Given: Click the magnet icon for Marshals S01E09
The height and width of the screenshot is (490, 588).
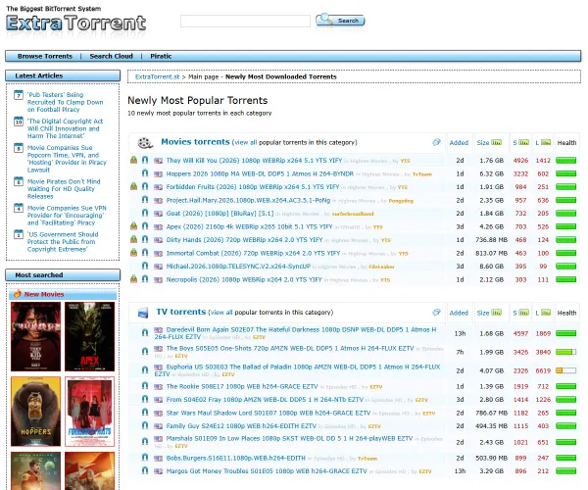Looking at the screenshot, I should point(145,442).
